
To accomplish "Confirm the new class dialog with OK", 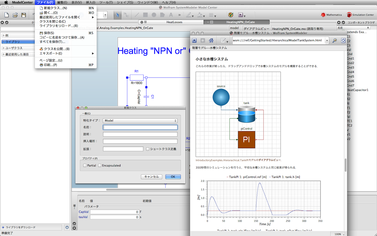I will pyautogui.click(x=173, y=177).
